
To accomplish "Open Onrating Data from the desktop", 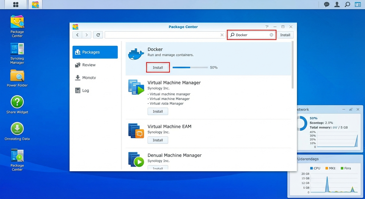I will tap(17, 128).
